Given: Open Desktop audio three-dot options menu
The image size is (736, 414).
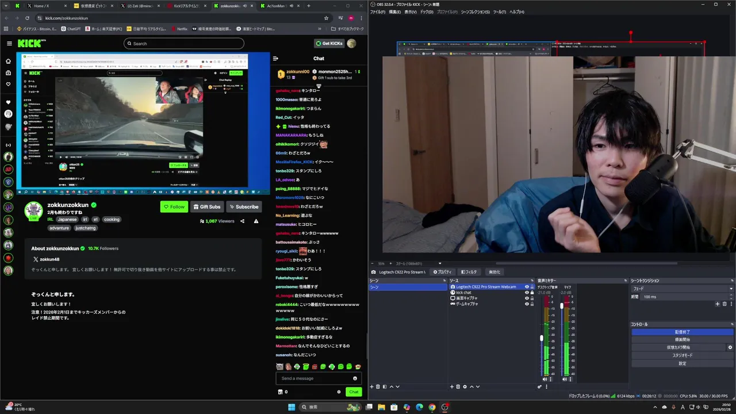Looking at the screenshot, I should 550,379.
